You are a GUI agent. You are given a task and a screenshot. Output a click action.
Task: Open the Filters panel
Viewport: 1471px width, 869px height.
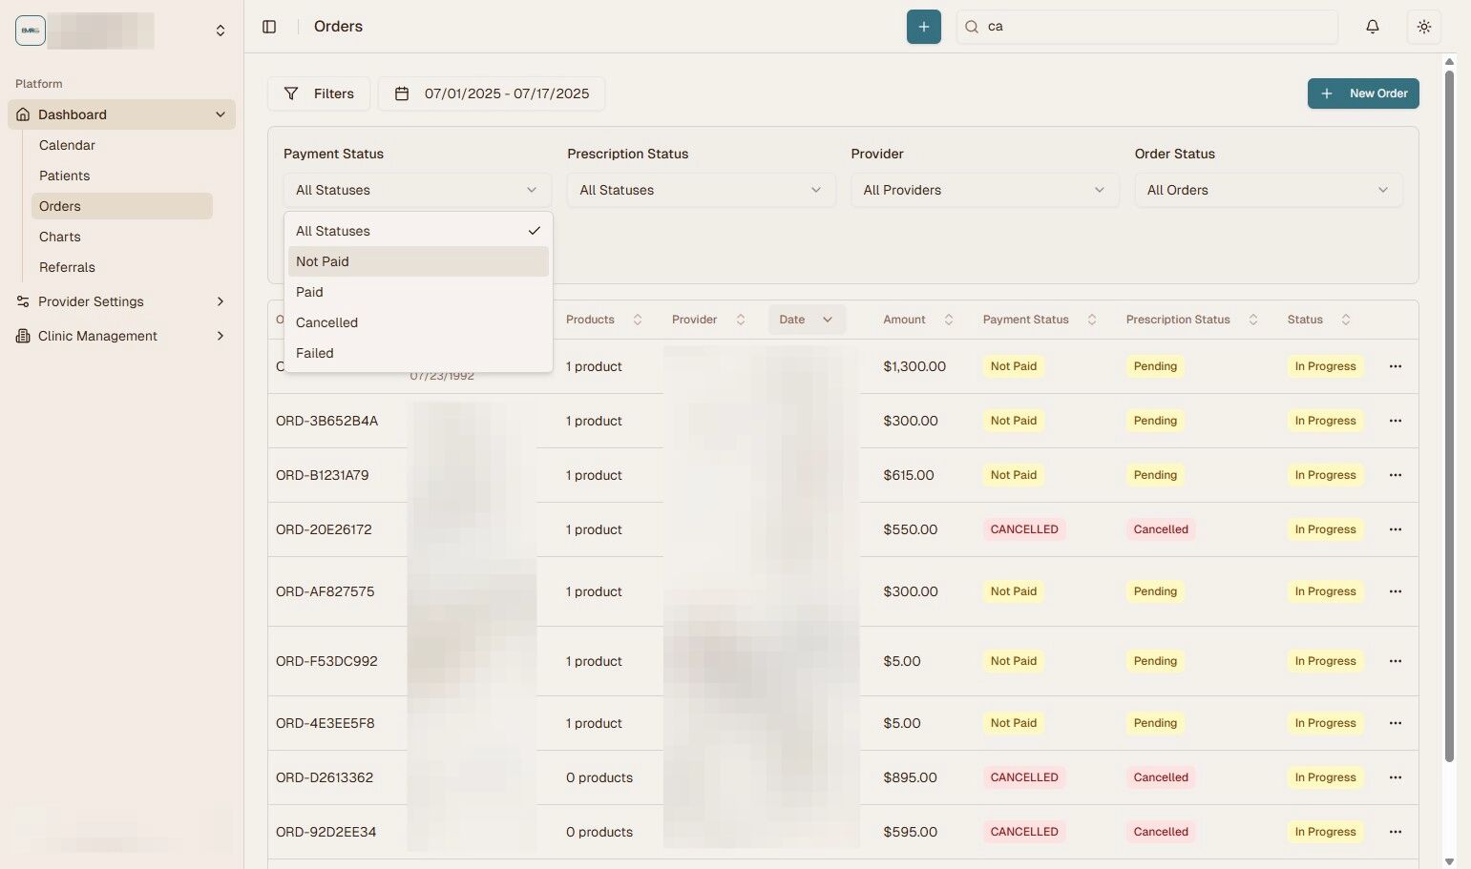tap(319, 93)
